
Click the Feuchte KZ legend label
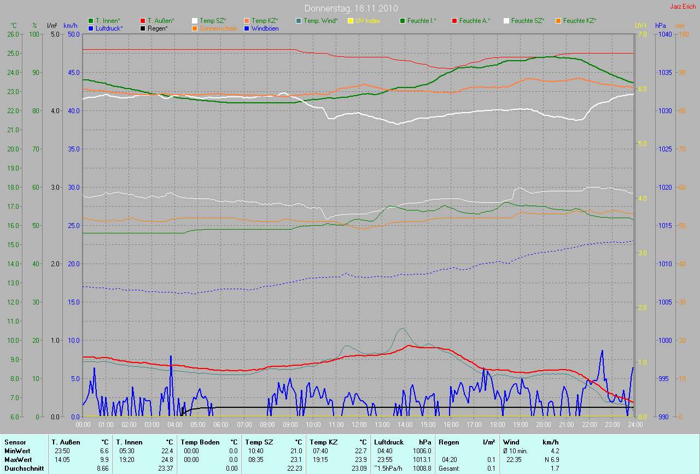point(579,21)
